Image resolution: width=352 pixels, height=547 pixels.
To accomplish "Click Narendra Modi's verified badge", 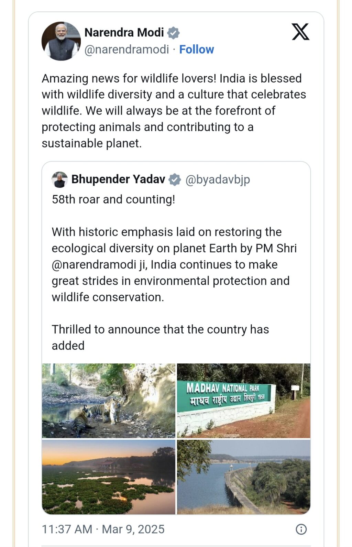I will coord(173,33).
